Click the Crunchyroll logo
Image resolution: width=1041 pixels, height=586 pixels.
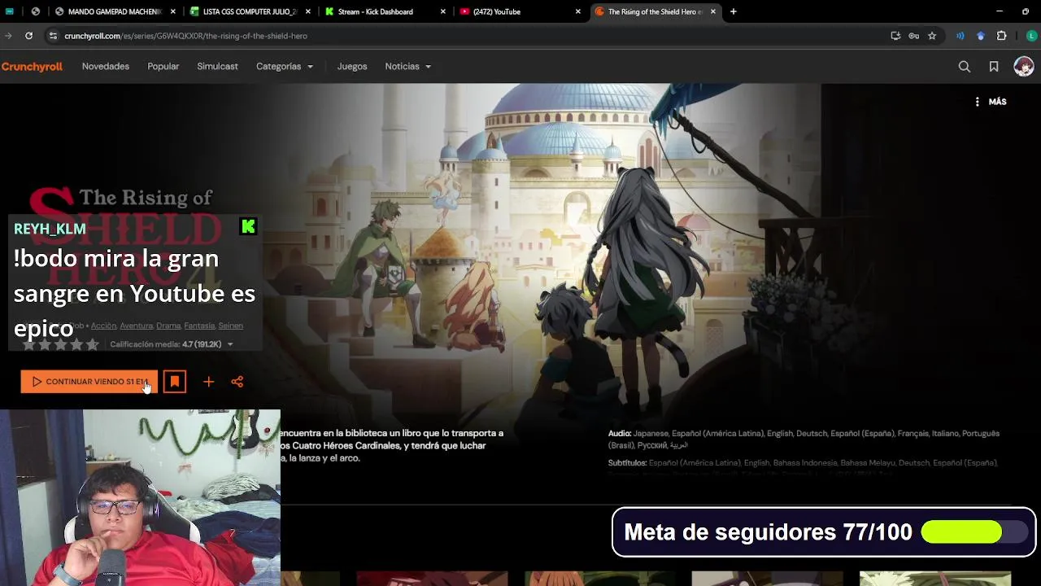[32, 67]
